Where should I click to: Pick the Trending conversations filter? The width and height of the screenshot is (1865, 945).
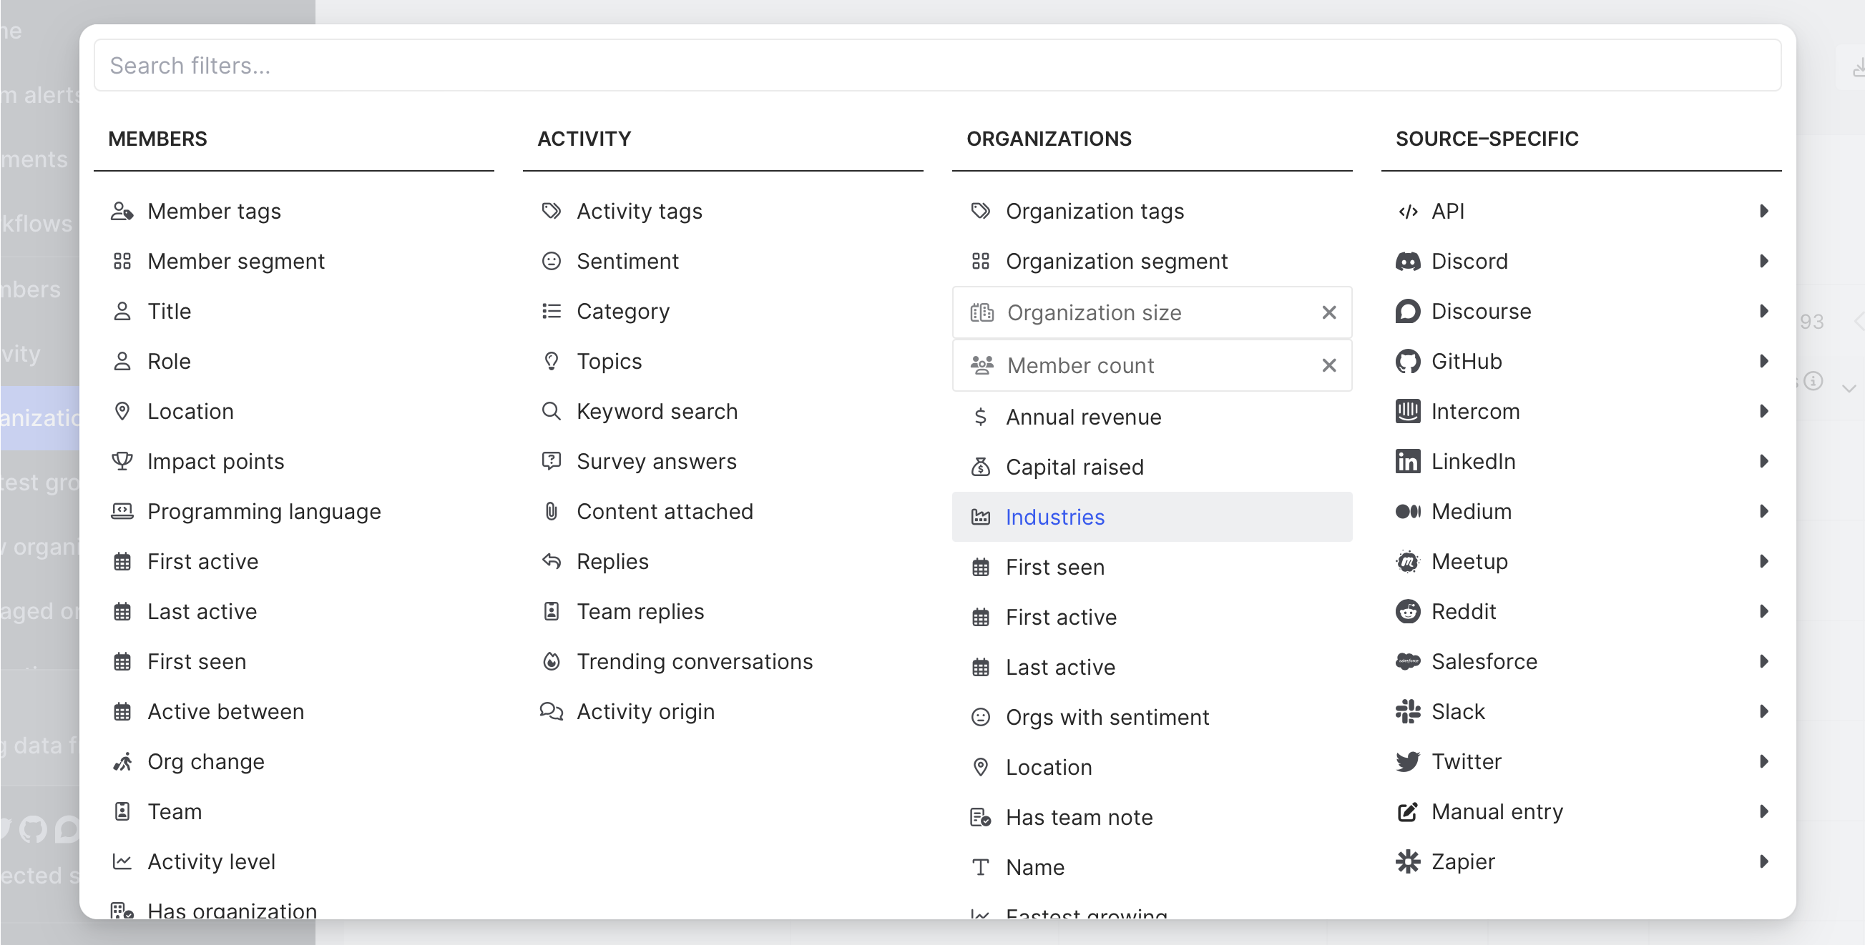click(694, 661)
